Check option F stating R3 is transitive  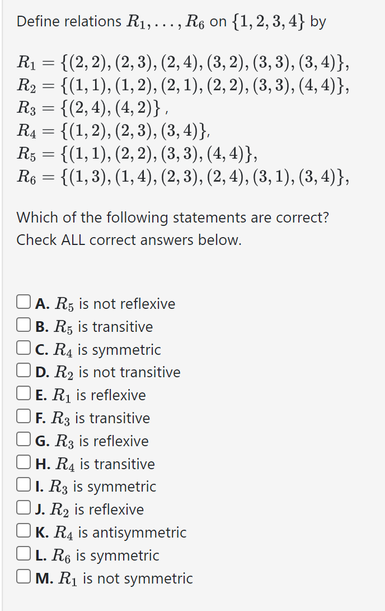pyautogui.click(x=22, y=415)
